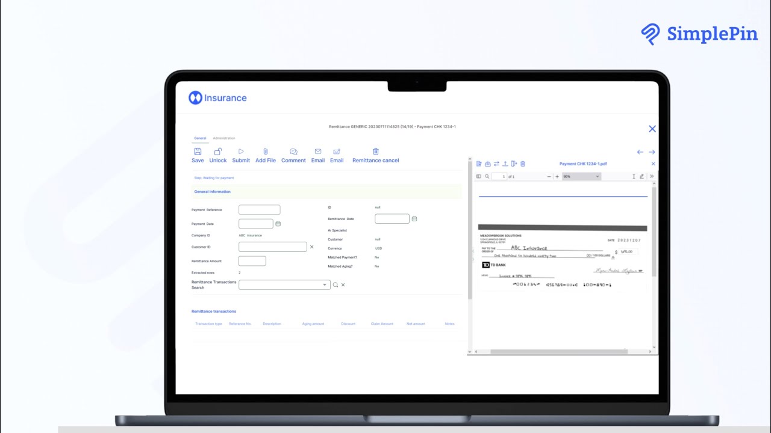This screenshot has height=433, width=771.
Task: Switch to the Administration tab
Action: pos(224,138)
